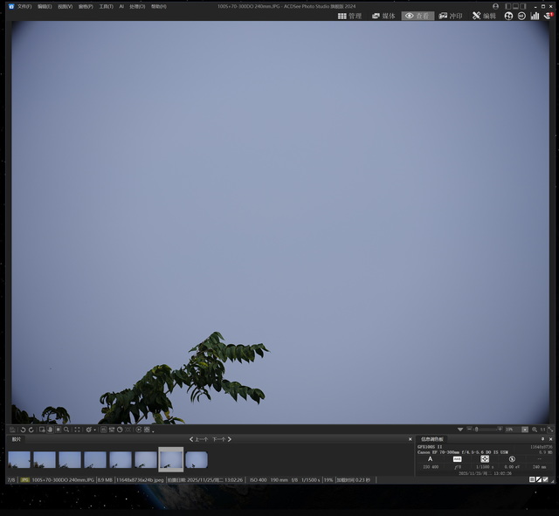Image resolution: width=559 pixels, height=516 pixels.
Task: Click the zoom slider handle
Action: click(x=476, y=430)
